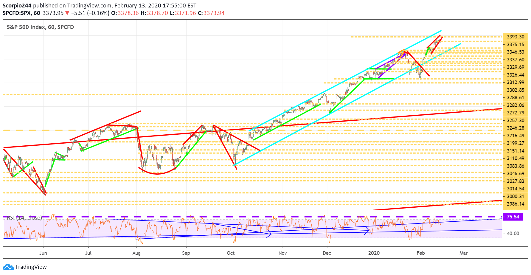Click the close value 3373.94
531x275 pixels.
214,13
